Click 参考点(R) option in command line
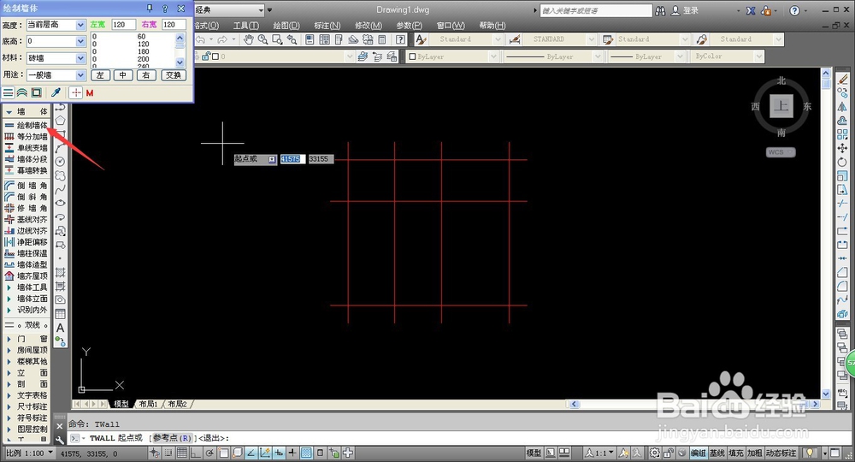This screenshot has width=855, height=462. [x=173, y=438]
